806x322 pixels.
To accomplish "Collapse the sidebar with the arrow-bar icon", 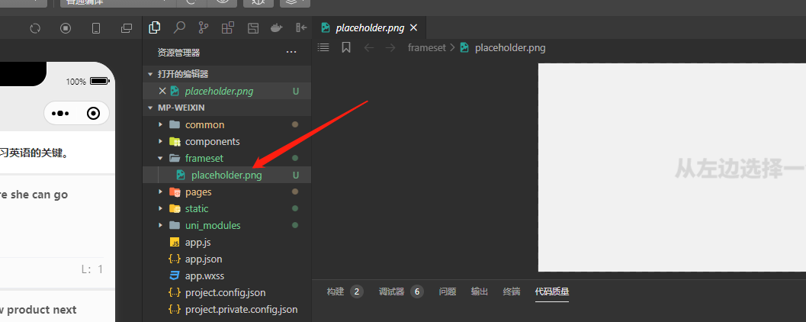I will [301, 27].
